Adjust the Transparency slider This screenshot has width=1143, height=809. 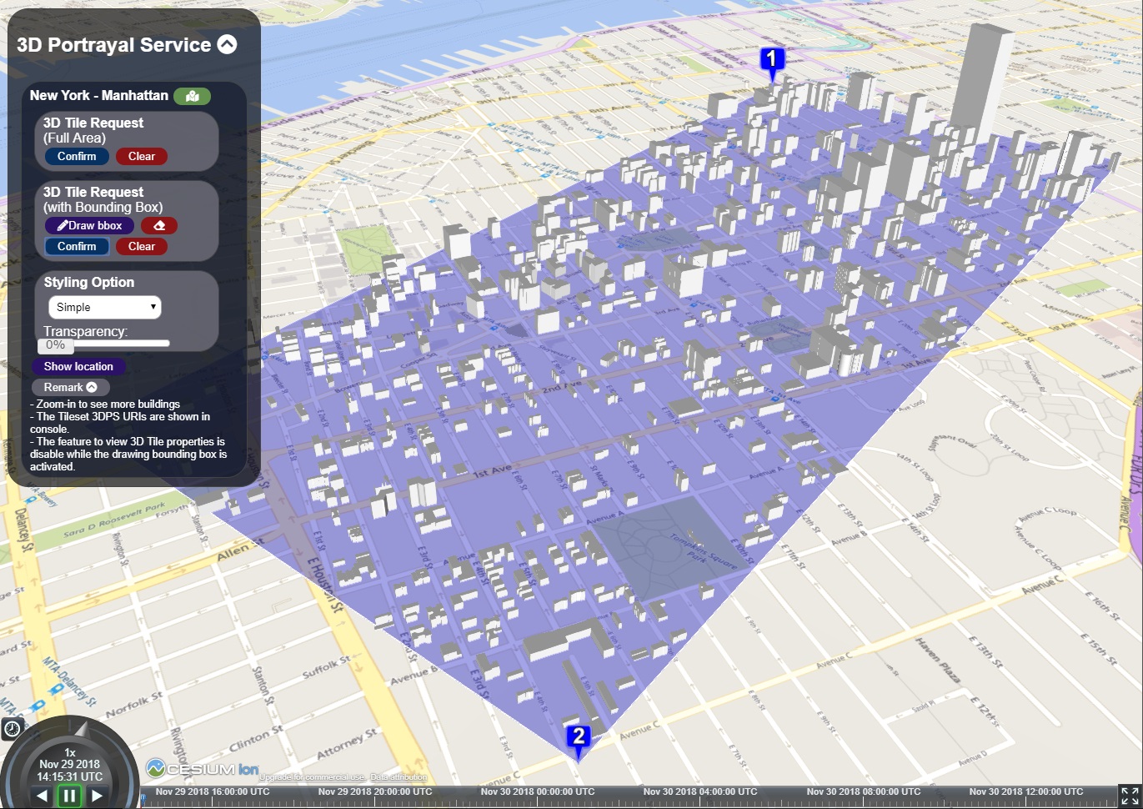tap(104, 344)
